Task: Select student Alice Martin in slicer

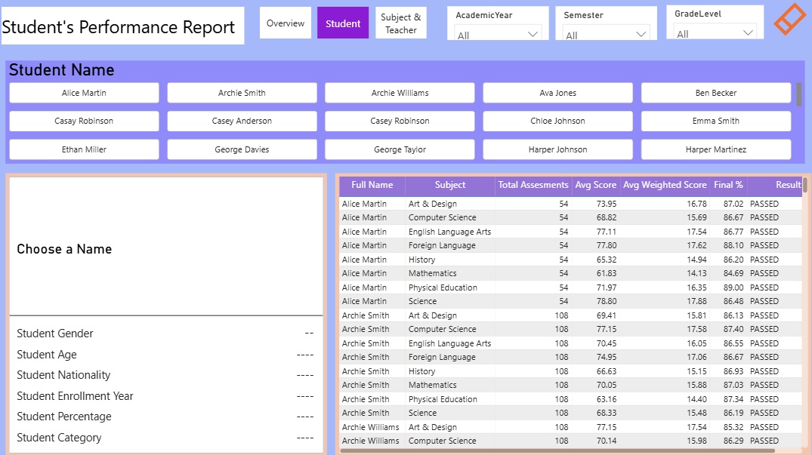Action: tap(84, 93)
